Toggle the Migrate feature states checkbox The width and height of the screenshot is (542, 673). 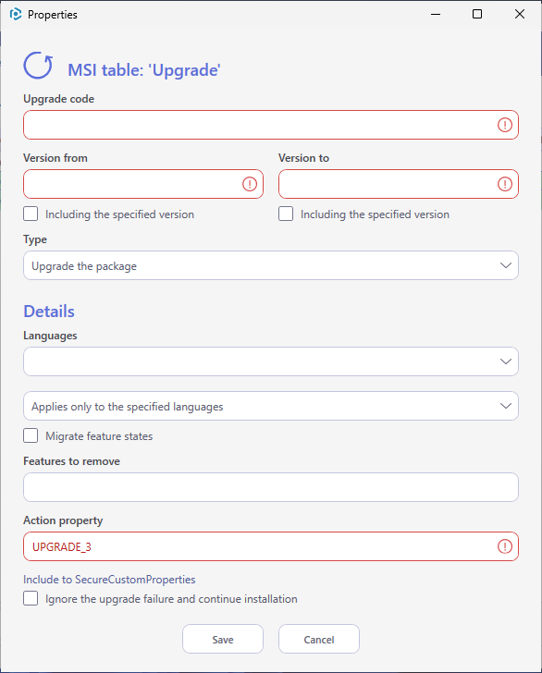31,435
